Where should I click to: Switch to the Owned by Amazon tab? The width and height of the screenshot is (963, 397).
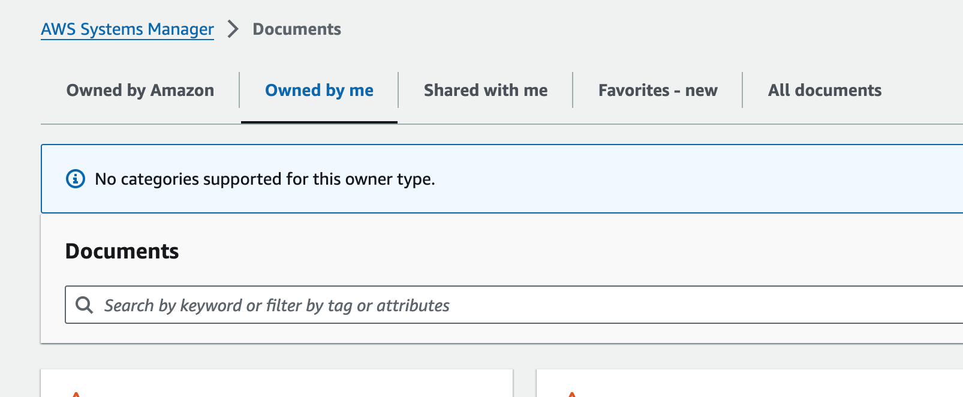140,91
